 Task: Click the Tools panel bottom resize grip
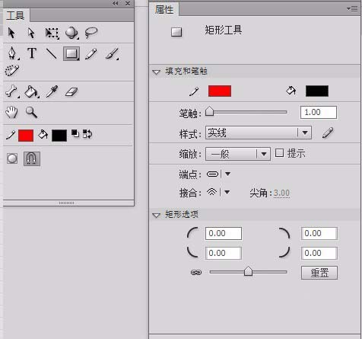[x=67, y=203]
